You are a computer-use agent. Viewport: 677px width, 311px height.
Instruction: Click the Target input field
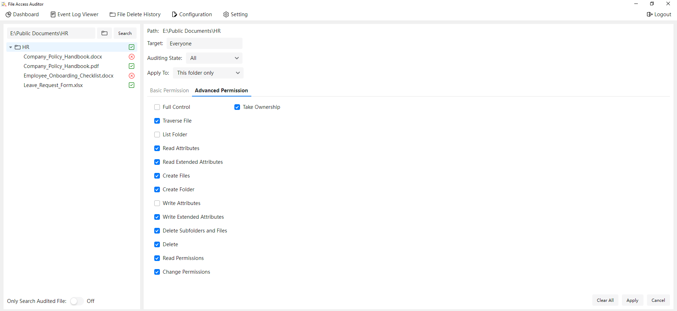click(204, 44)
